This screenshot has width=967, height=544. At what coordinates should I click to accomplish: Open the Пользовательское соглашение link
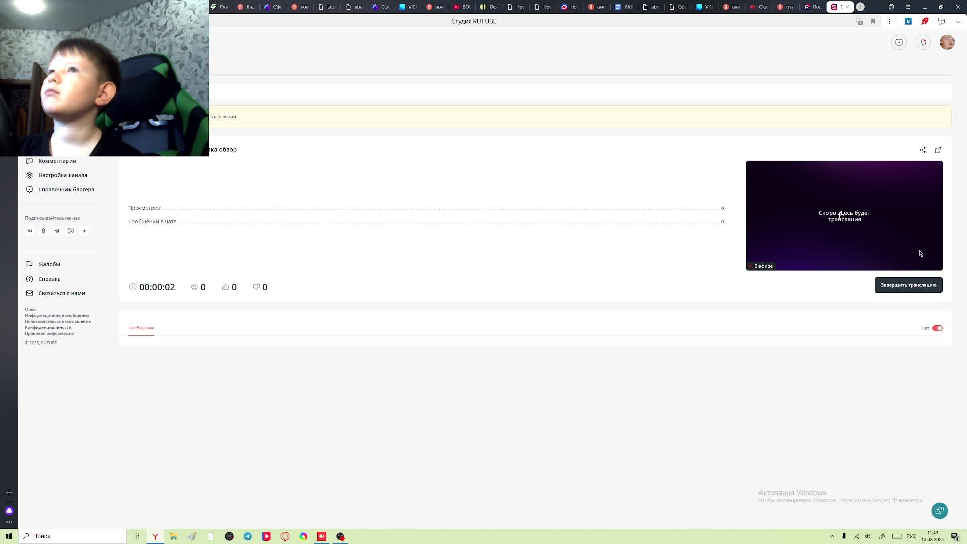click(58, 321)
